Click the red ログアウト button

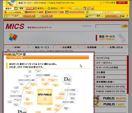pyautogui.click(x=122, y=3)
